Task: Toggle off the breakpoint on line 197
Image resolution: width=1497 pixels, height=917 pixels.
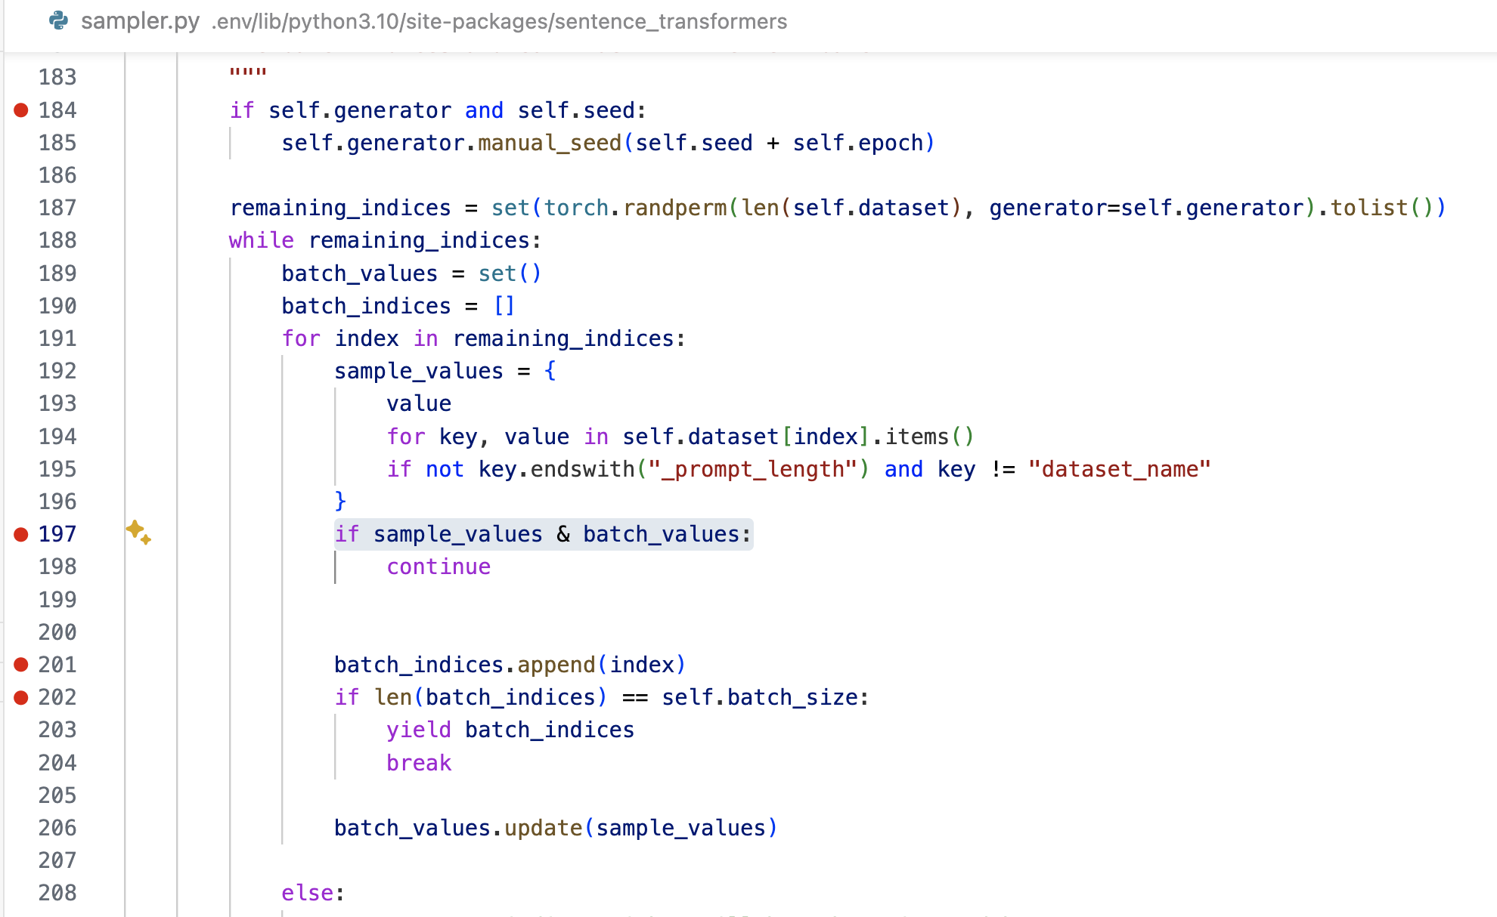Action: [21, 534]
